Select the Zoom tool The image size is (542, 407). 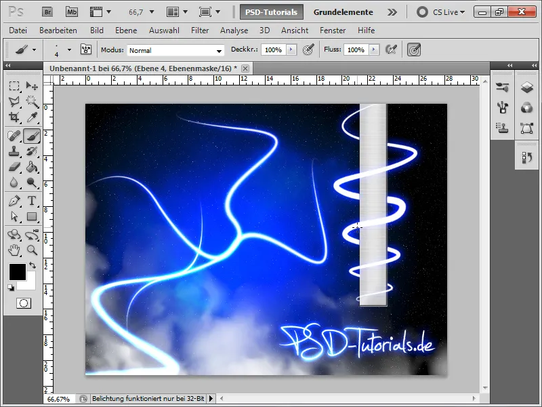tap(32, 250)
